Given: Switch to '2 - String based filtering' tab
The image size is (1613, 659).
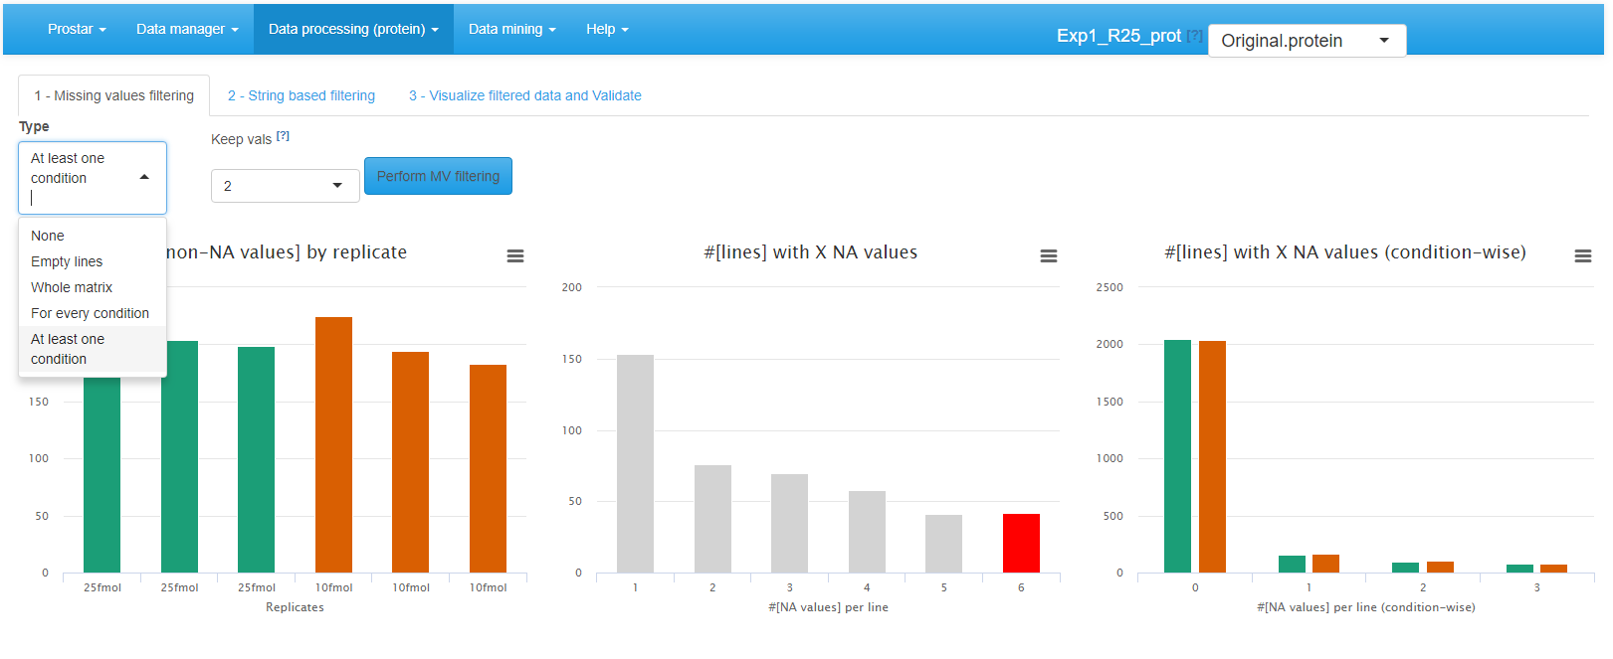Looking at the screenshot, I should (302, 95).
